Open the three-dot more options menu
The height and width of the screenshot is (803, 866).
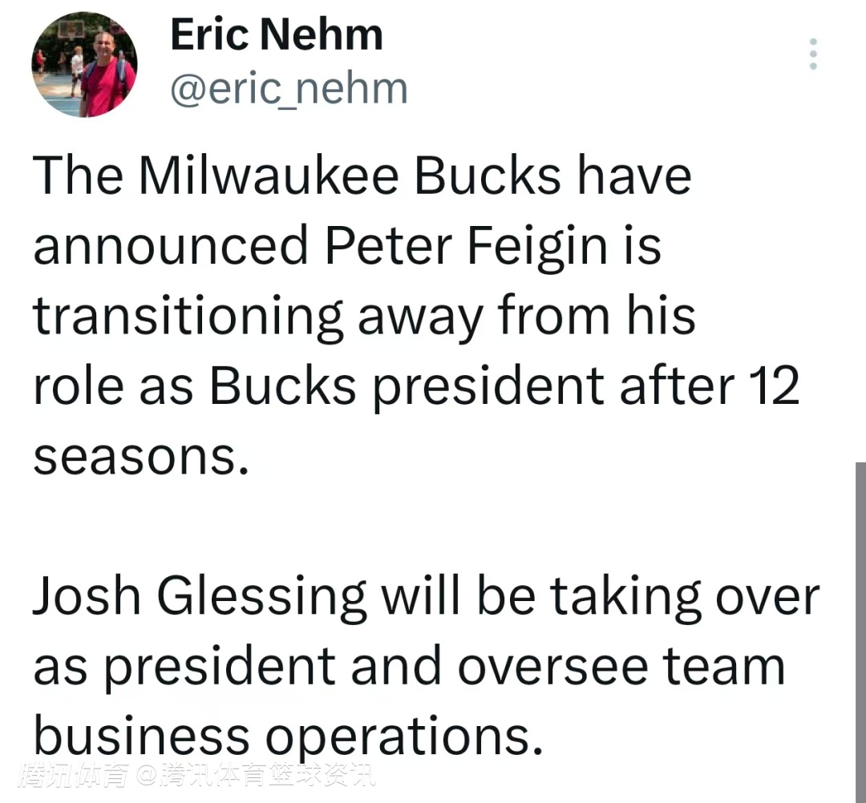click(813, 54)
